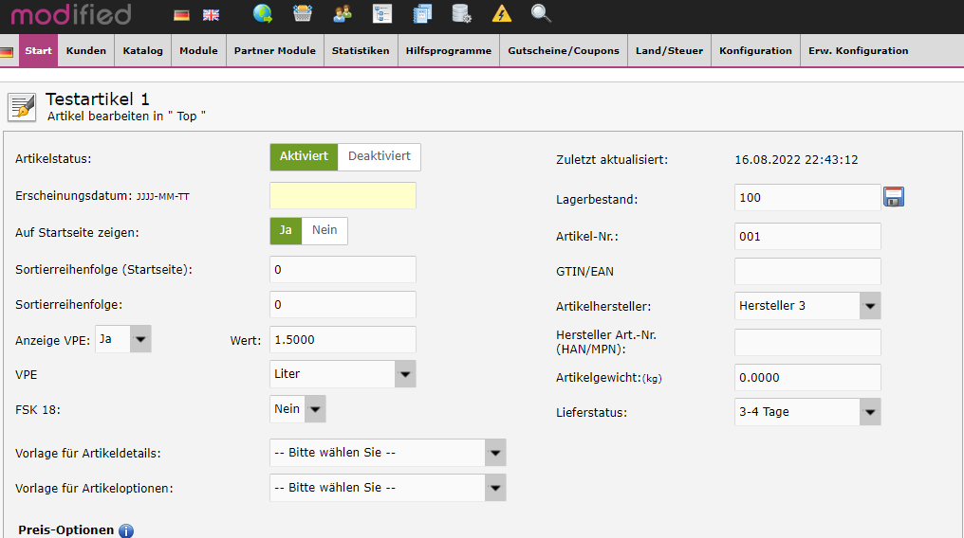Open the Preis-Optionen info icon
Viewport: 964px width, 538px height.
(126, 530)
